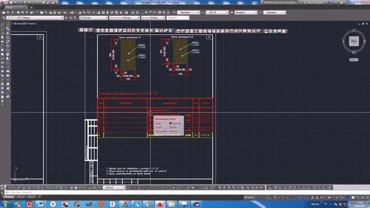Toggle МОДЕЛЬ space button in status bar
370x208 pixels.
(249, 198)
